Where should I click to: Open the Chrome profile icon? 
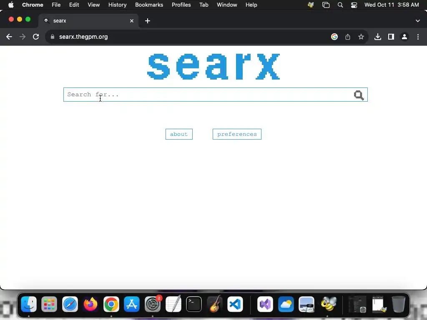click(x=404, y=37)
